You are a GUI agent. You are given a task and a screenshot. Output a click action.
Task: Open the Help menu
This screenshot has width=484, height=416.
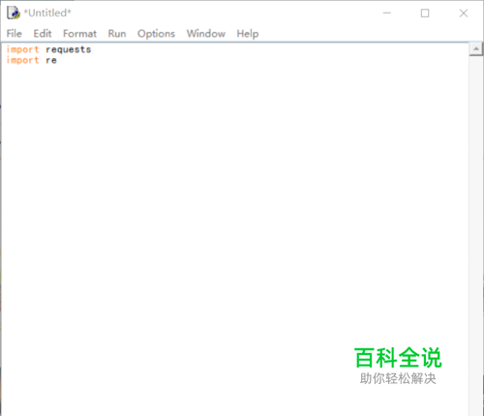click(x=248, y=34)
